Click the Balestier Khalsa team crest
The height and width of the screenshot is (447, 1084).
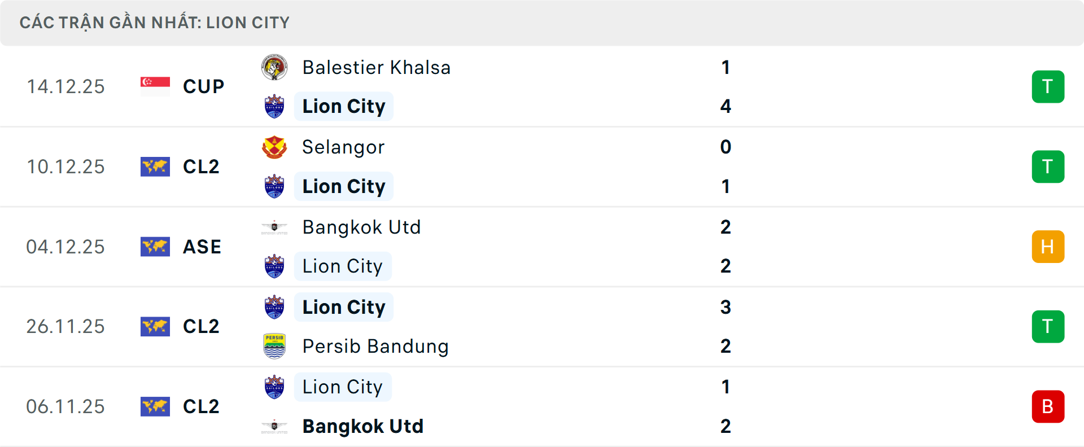tap(274, 68)
